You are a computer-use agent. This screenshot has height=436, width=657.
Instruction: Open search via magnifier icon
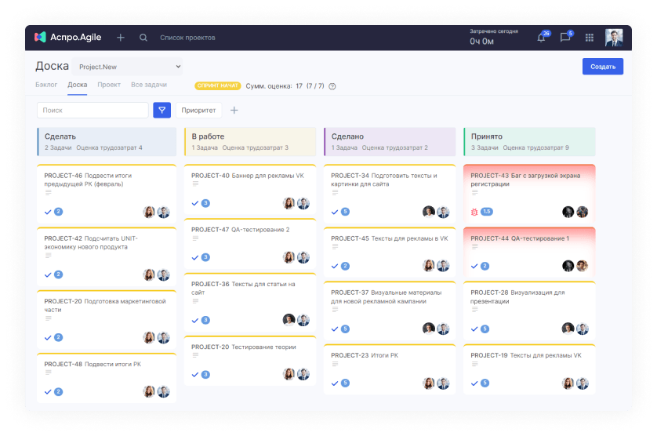tap(143, 38)
